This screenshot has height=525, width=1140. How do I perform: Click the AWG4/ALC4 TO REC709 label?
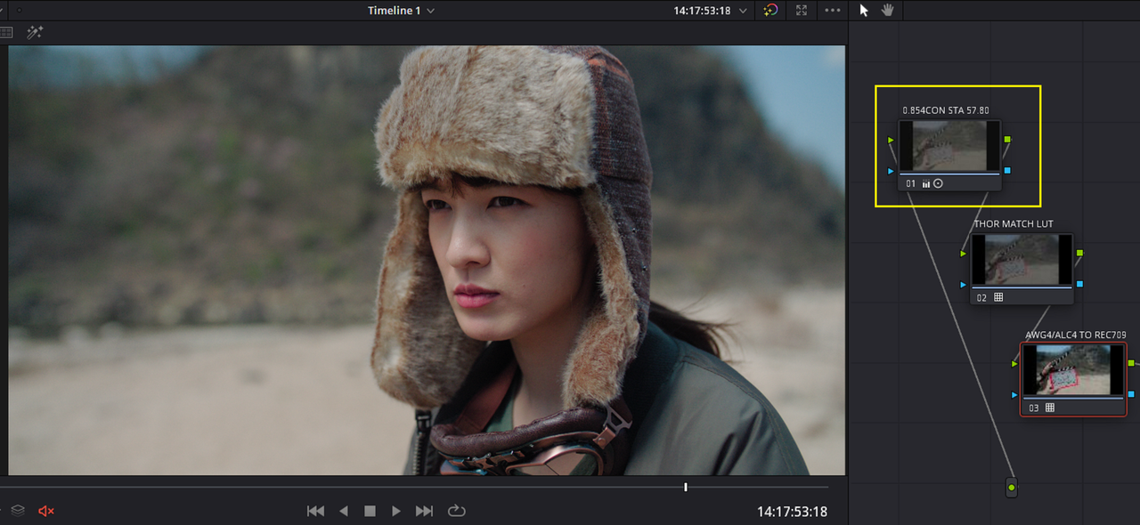1076,335
